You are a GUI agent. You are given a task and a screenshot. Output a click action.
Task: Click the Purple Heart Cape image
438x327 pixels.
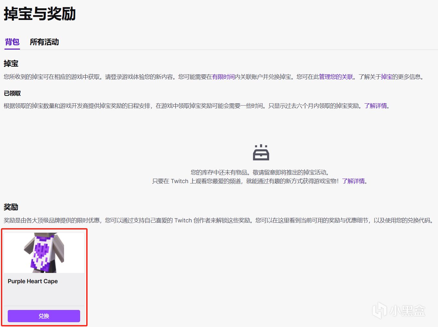(x=44, y=253)
